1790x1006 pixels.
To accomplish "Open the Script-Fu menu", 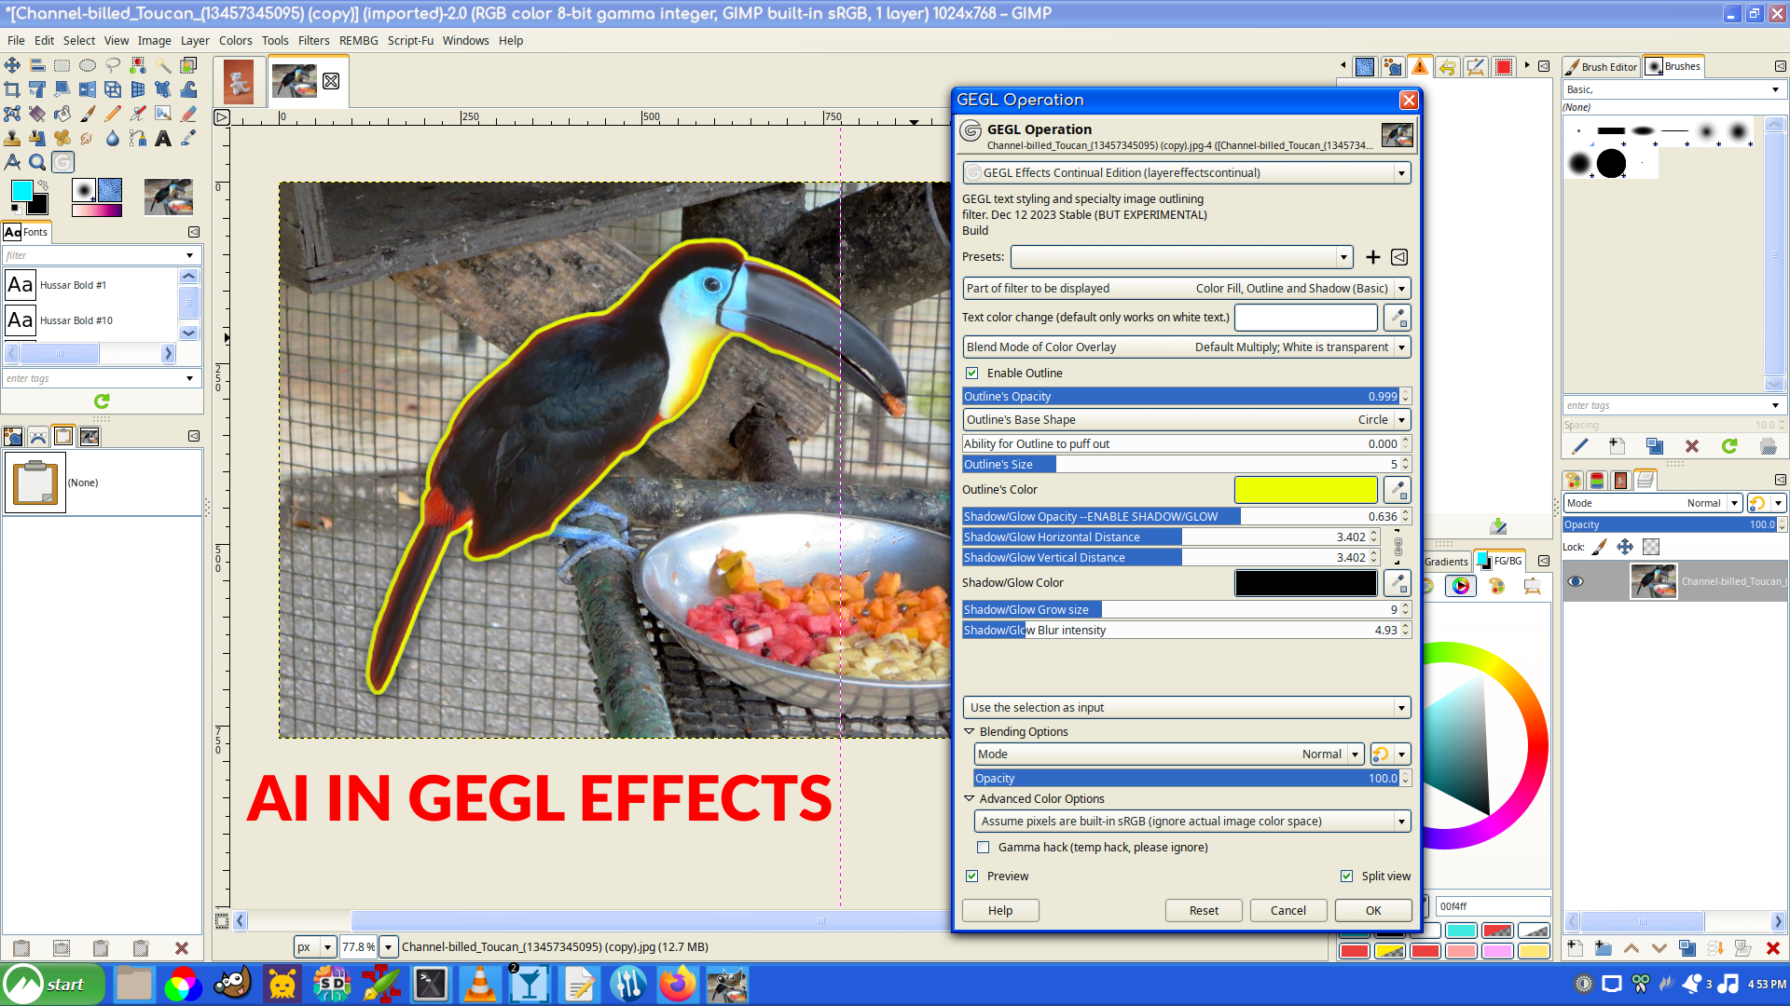I will 410,41.
